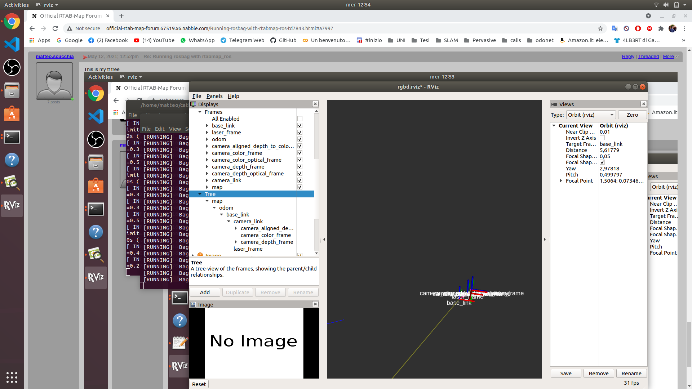Open matteo.scucchia user profile link
The image size is (692, 389).
(x=54, y=57)
